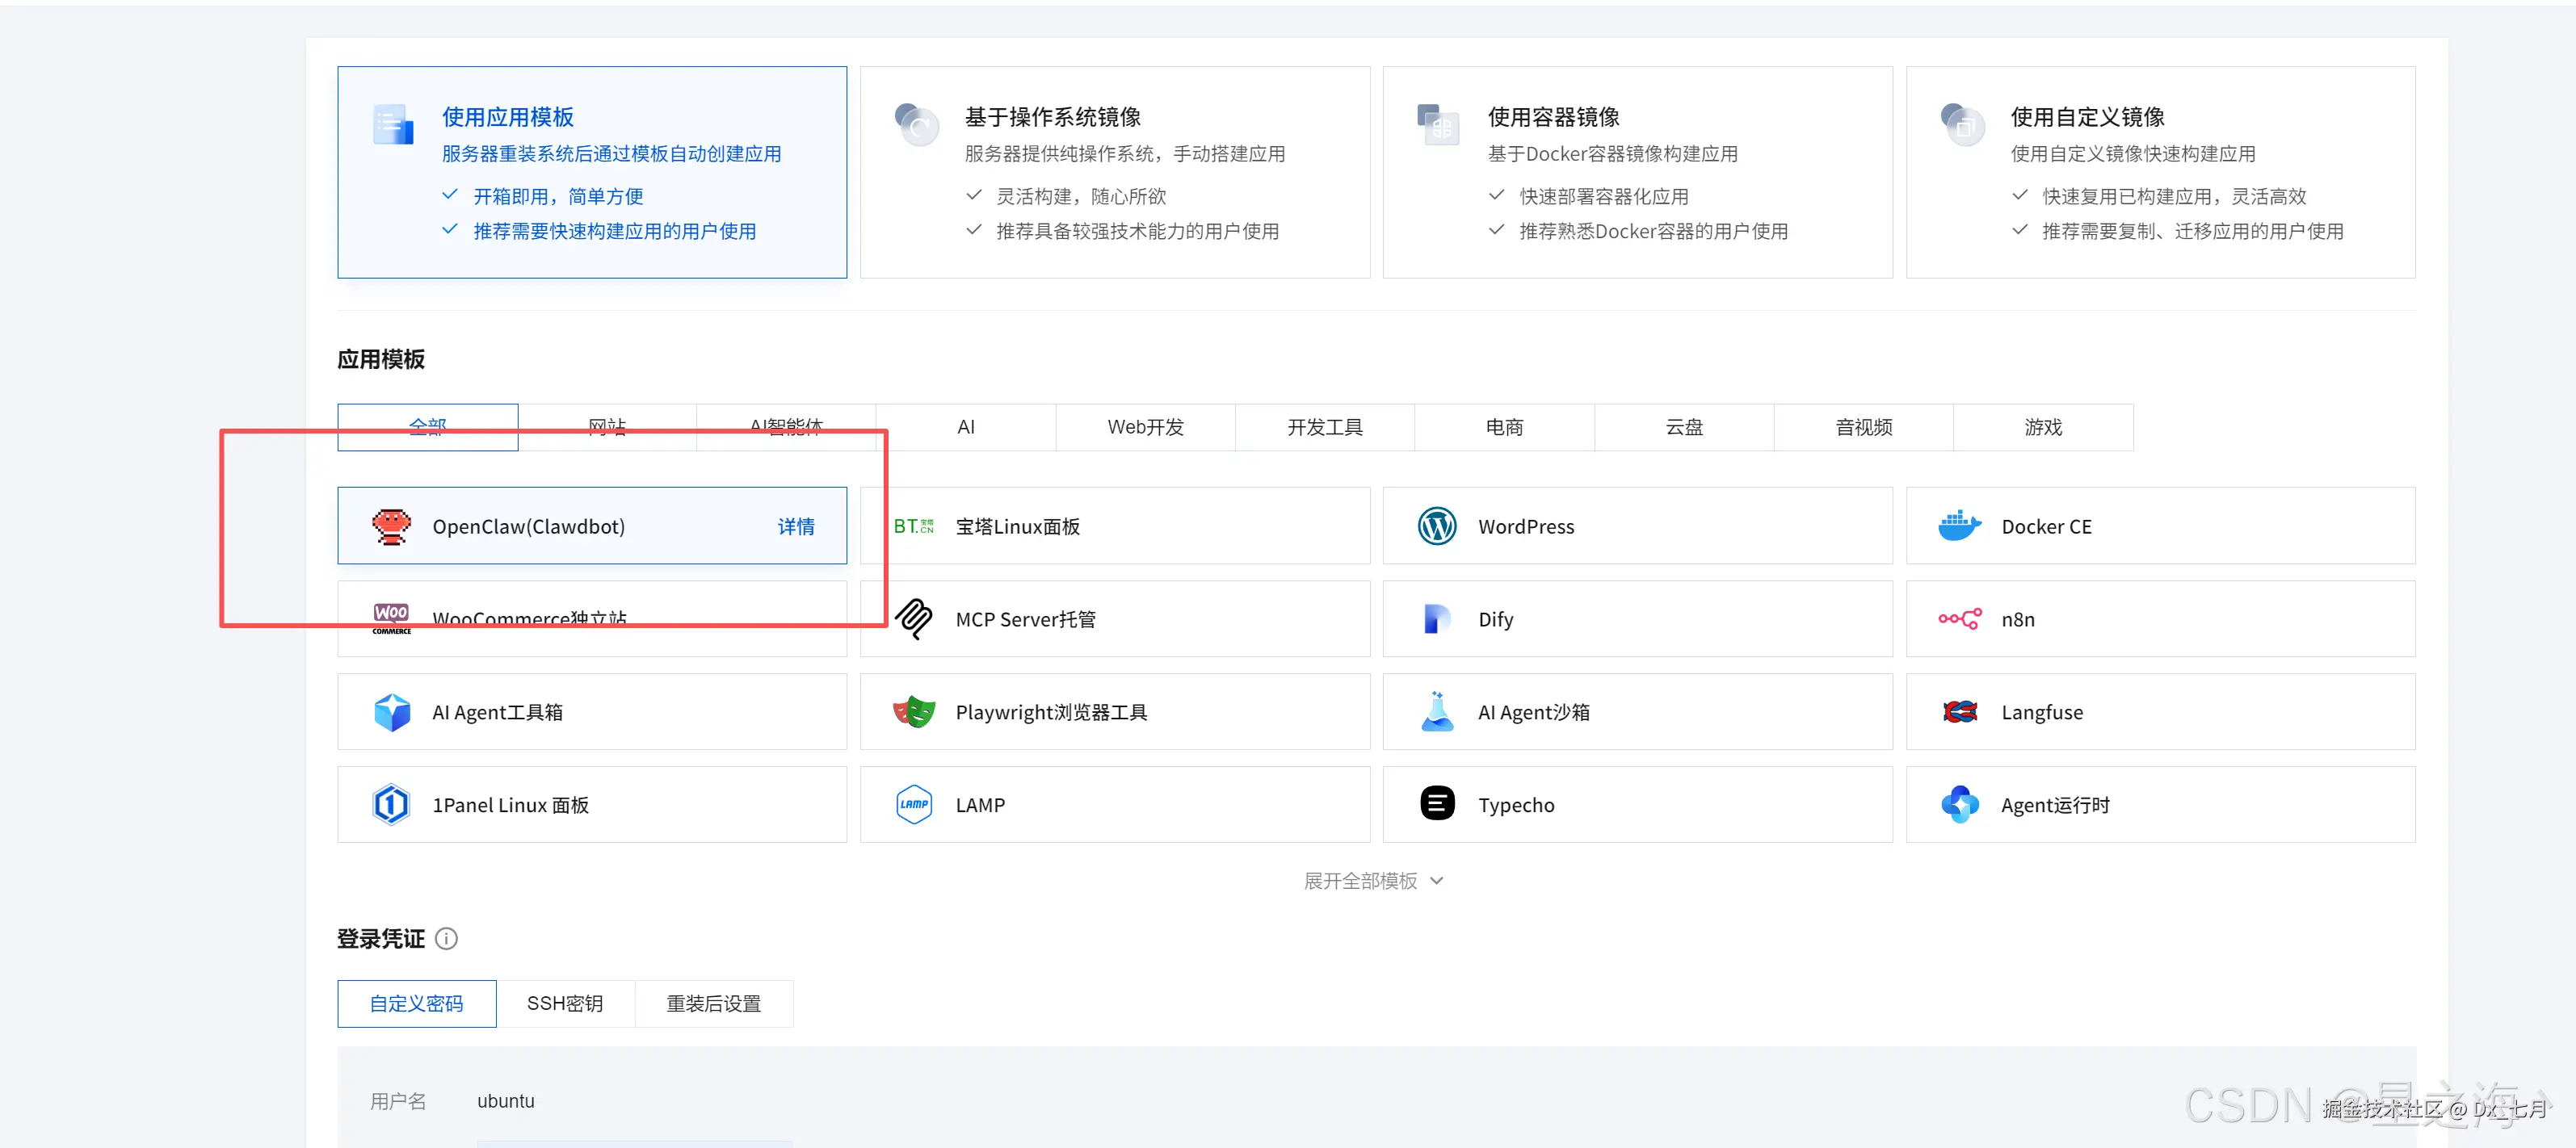Viewport: 2576px width, 1148px height.
Task: Switch to the SSH密钥 credential tab
Action: 565,1003
